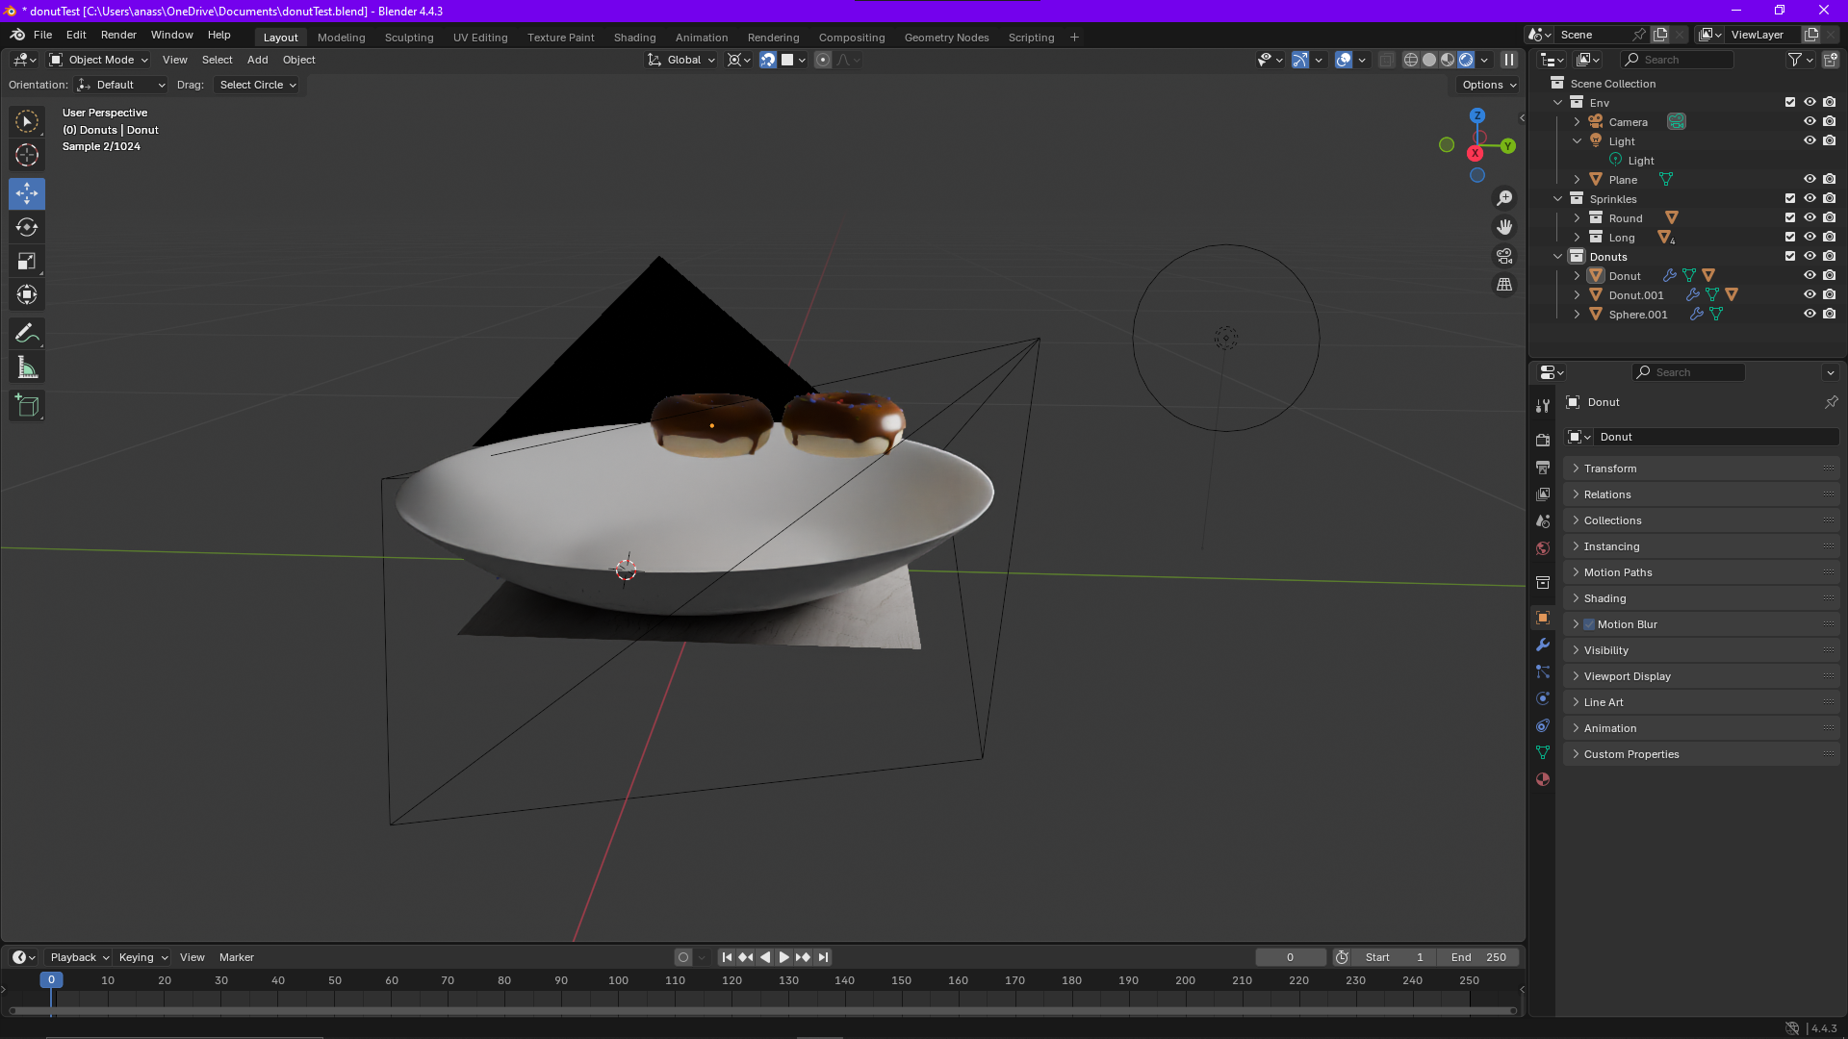Activate the Transform tool
1848x1039 pixels.
(x=27, y=294)
